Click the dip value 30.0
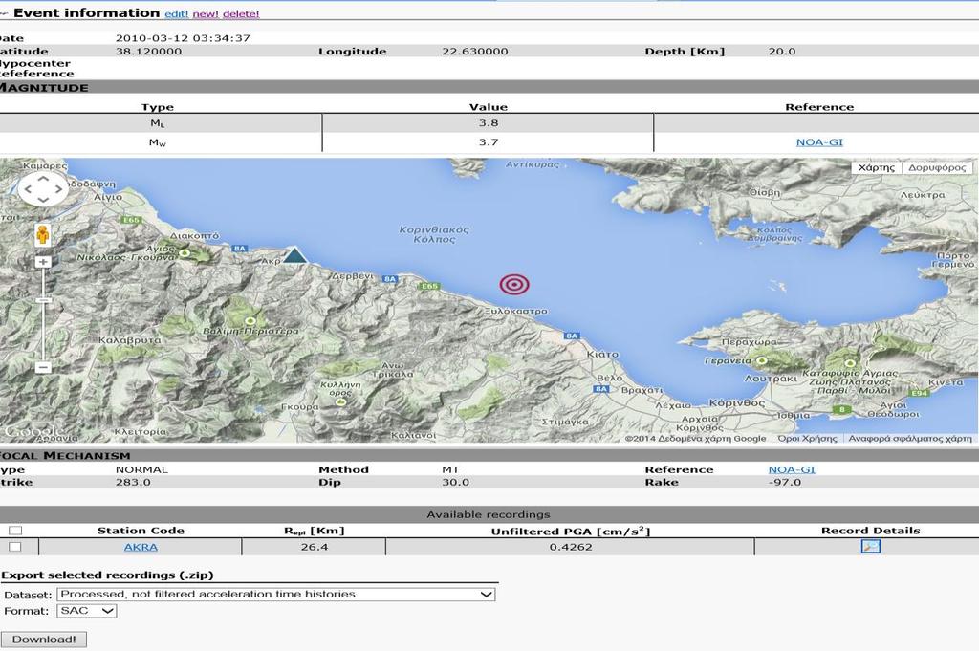 455,482
